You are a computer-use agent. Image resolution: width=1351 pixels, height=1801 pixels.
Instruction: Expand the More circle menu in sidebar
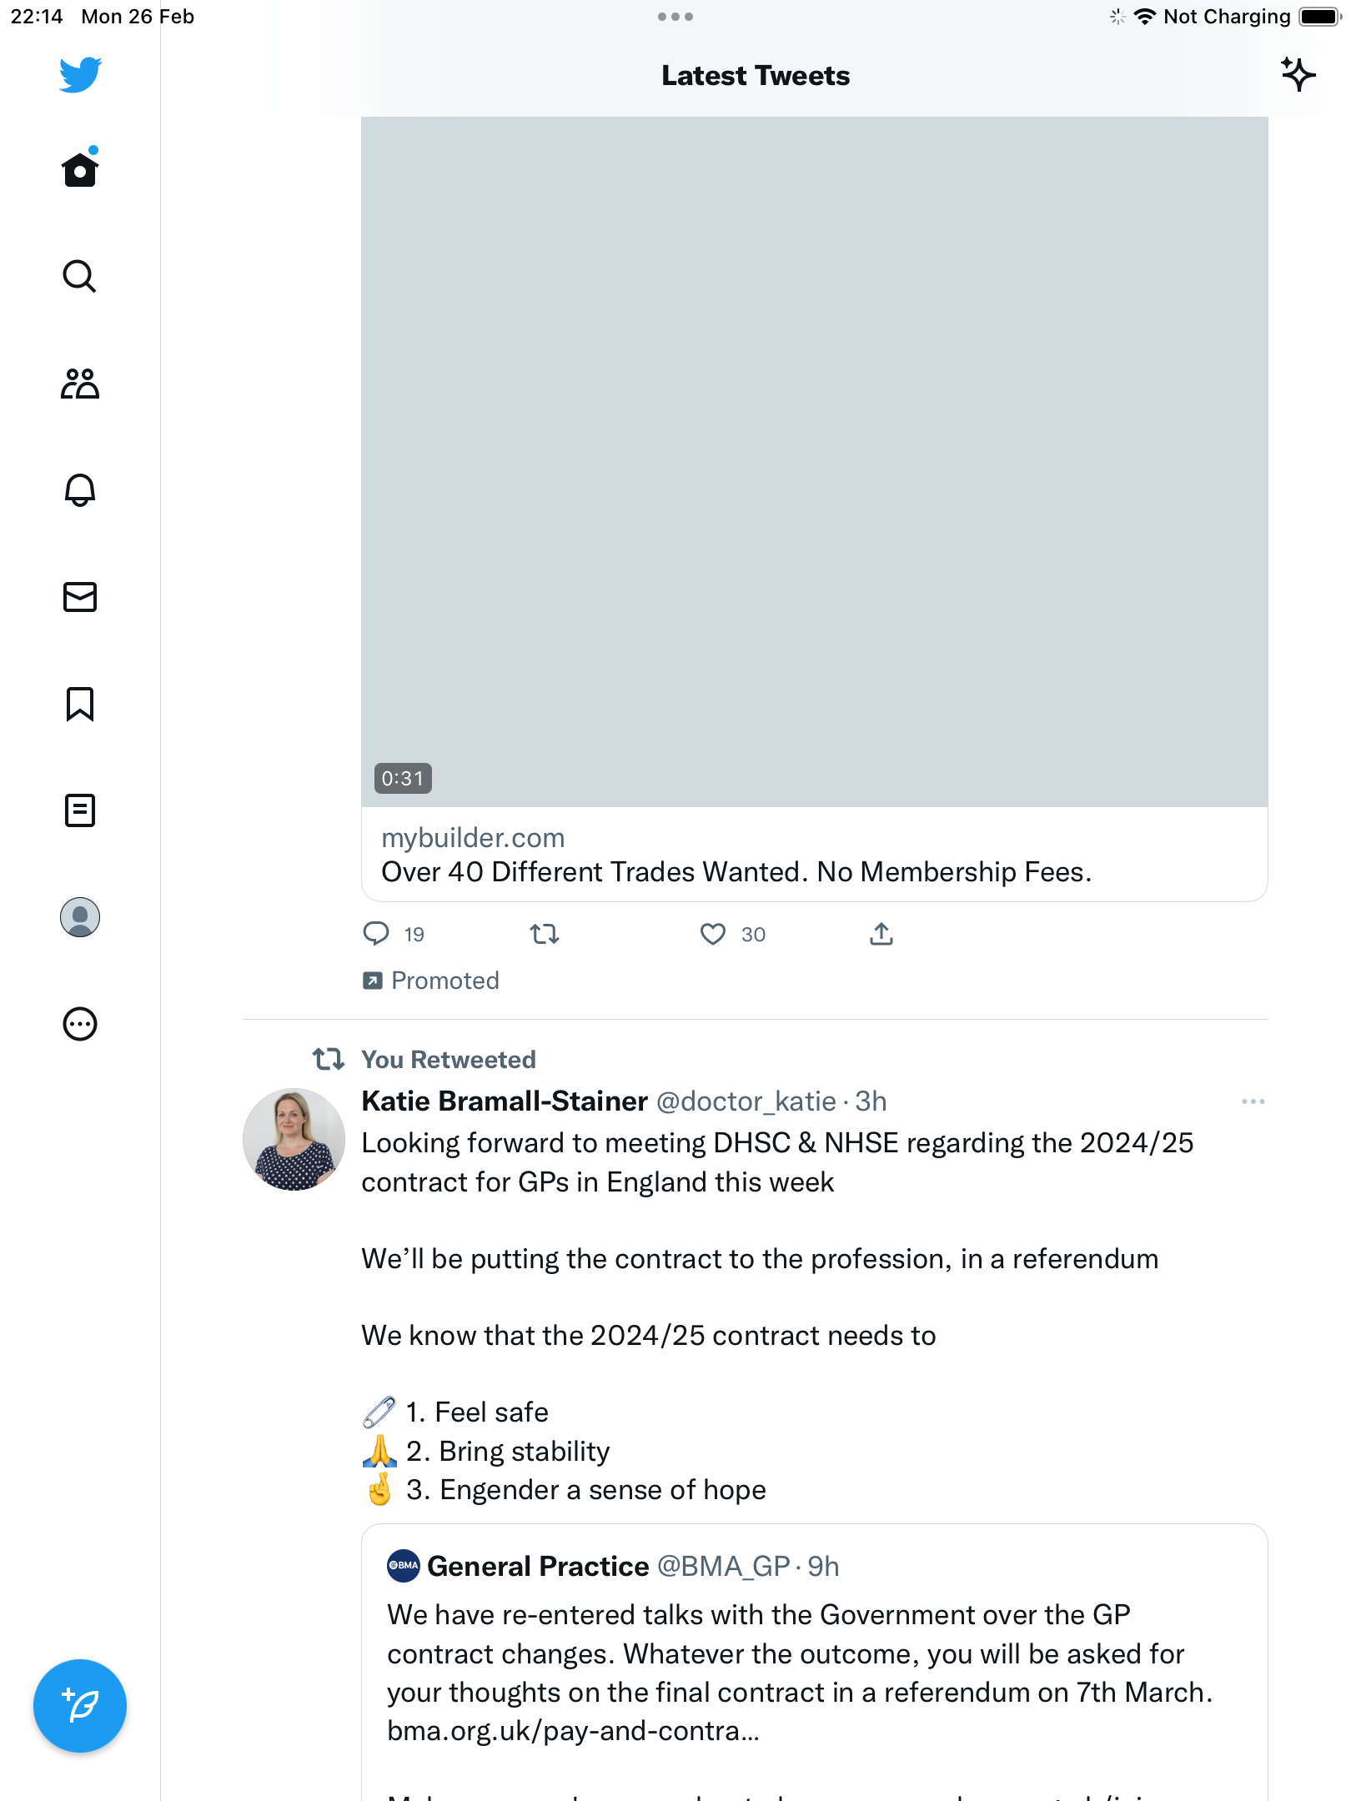point(80,1024)
